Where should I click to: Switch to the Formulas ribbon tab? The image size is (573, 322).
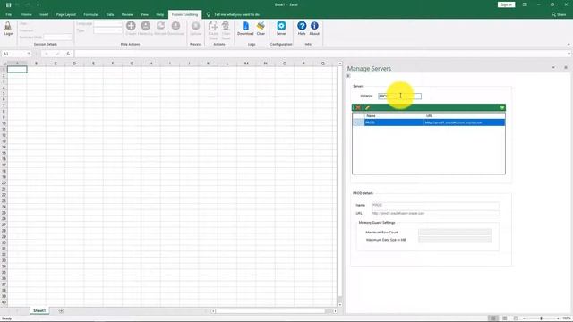pyautogui.click(x=91, y=14)
